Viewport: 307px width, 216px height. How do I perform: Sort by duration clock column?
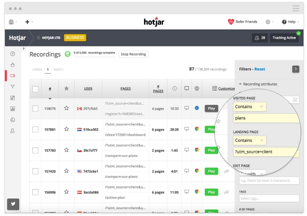[174, 88]
